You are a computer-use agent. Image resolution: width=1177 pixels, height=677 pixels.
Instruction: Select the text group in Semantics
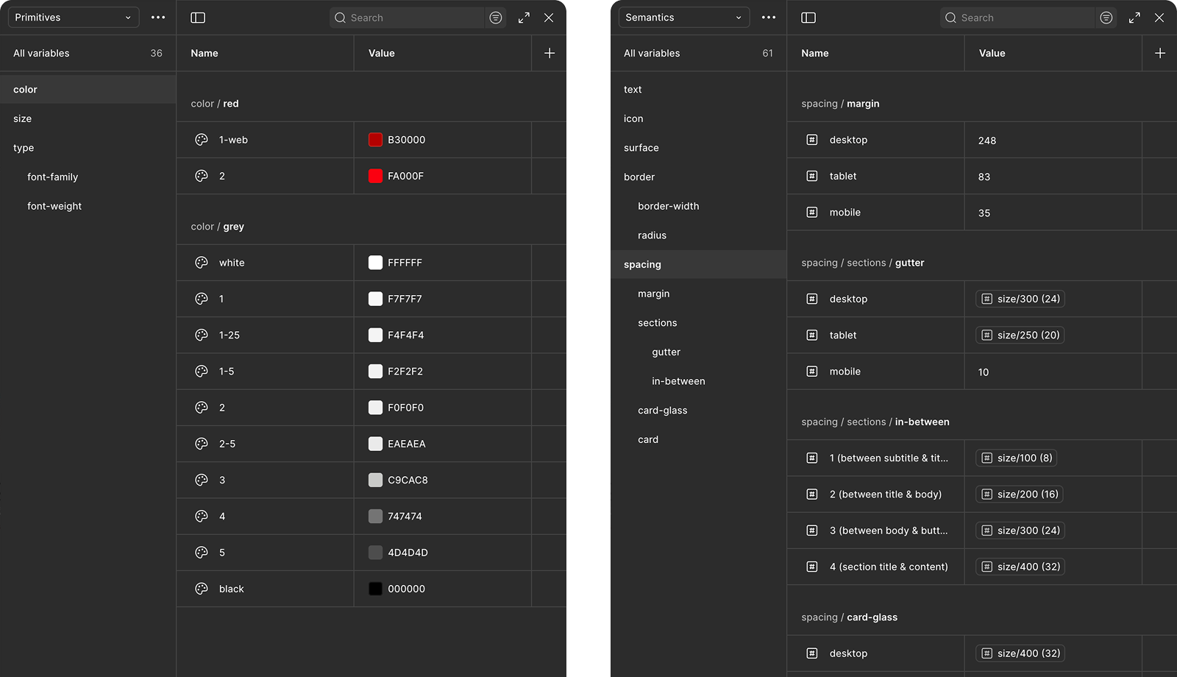pyautogui.click(x=699, y=89)
